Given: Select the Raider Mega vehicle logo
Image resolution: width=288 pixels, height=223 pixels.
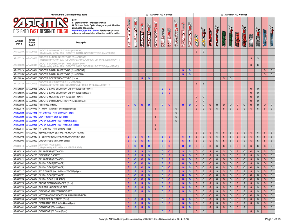Looking at the screenshot, I should 162,37.
